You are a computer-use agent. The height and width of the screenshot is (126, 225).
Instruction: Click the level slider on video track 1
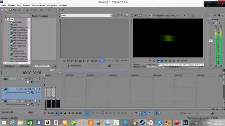28,82
